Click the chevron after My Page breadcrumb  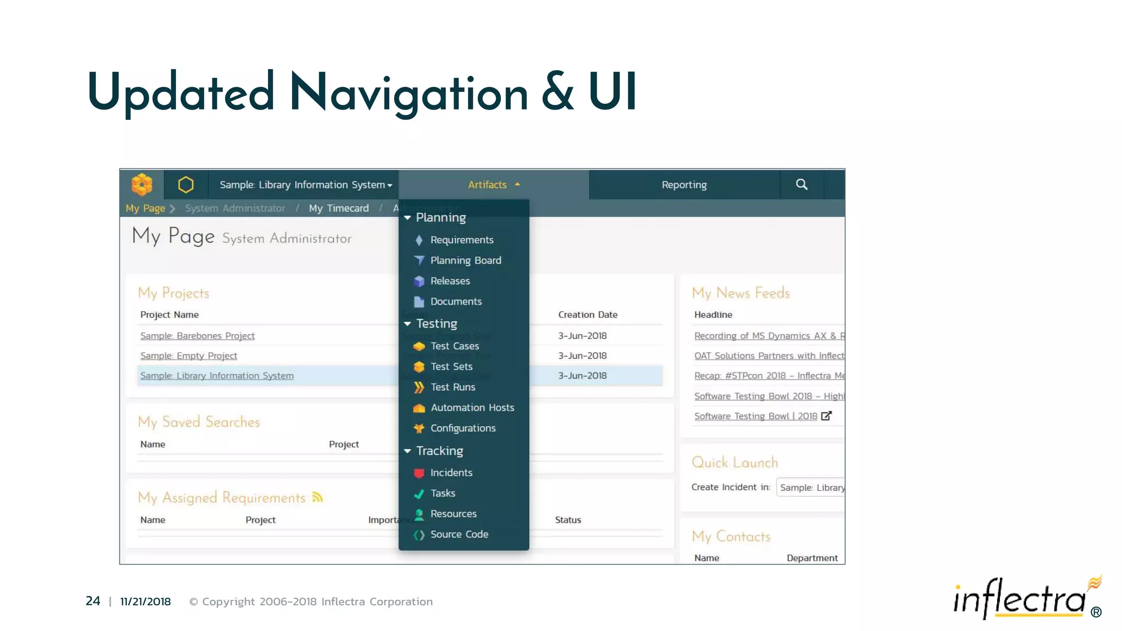(x=172, y=209)
